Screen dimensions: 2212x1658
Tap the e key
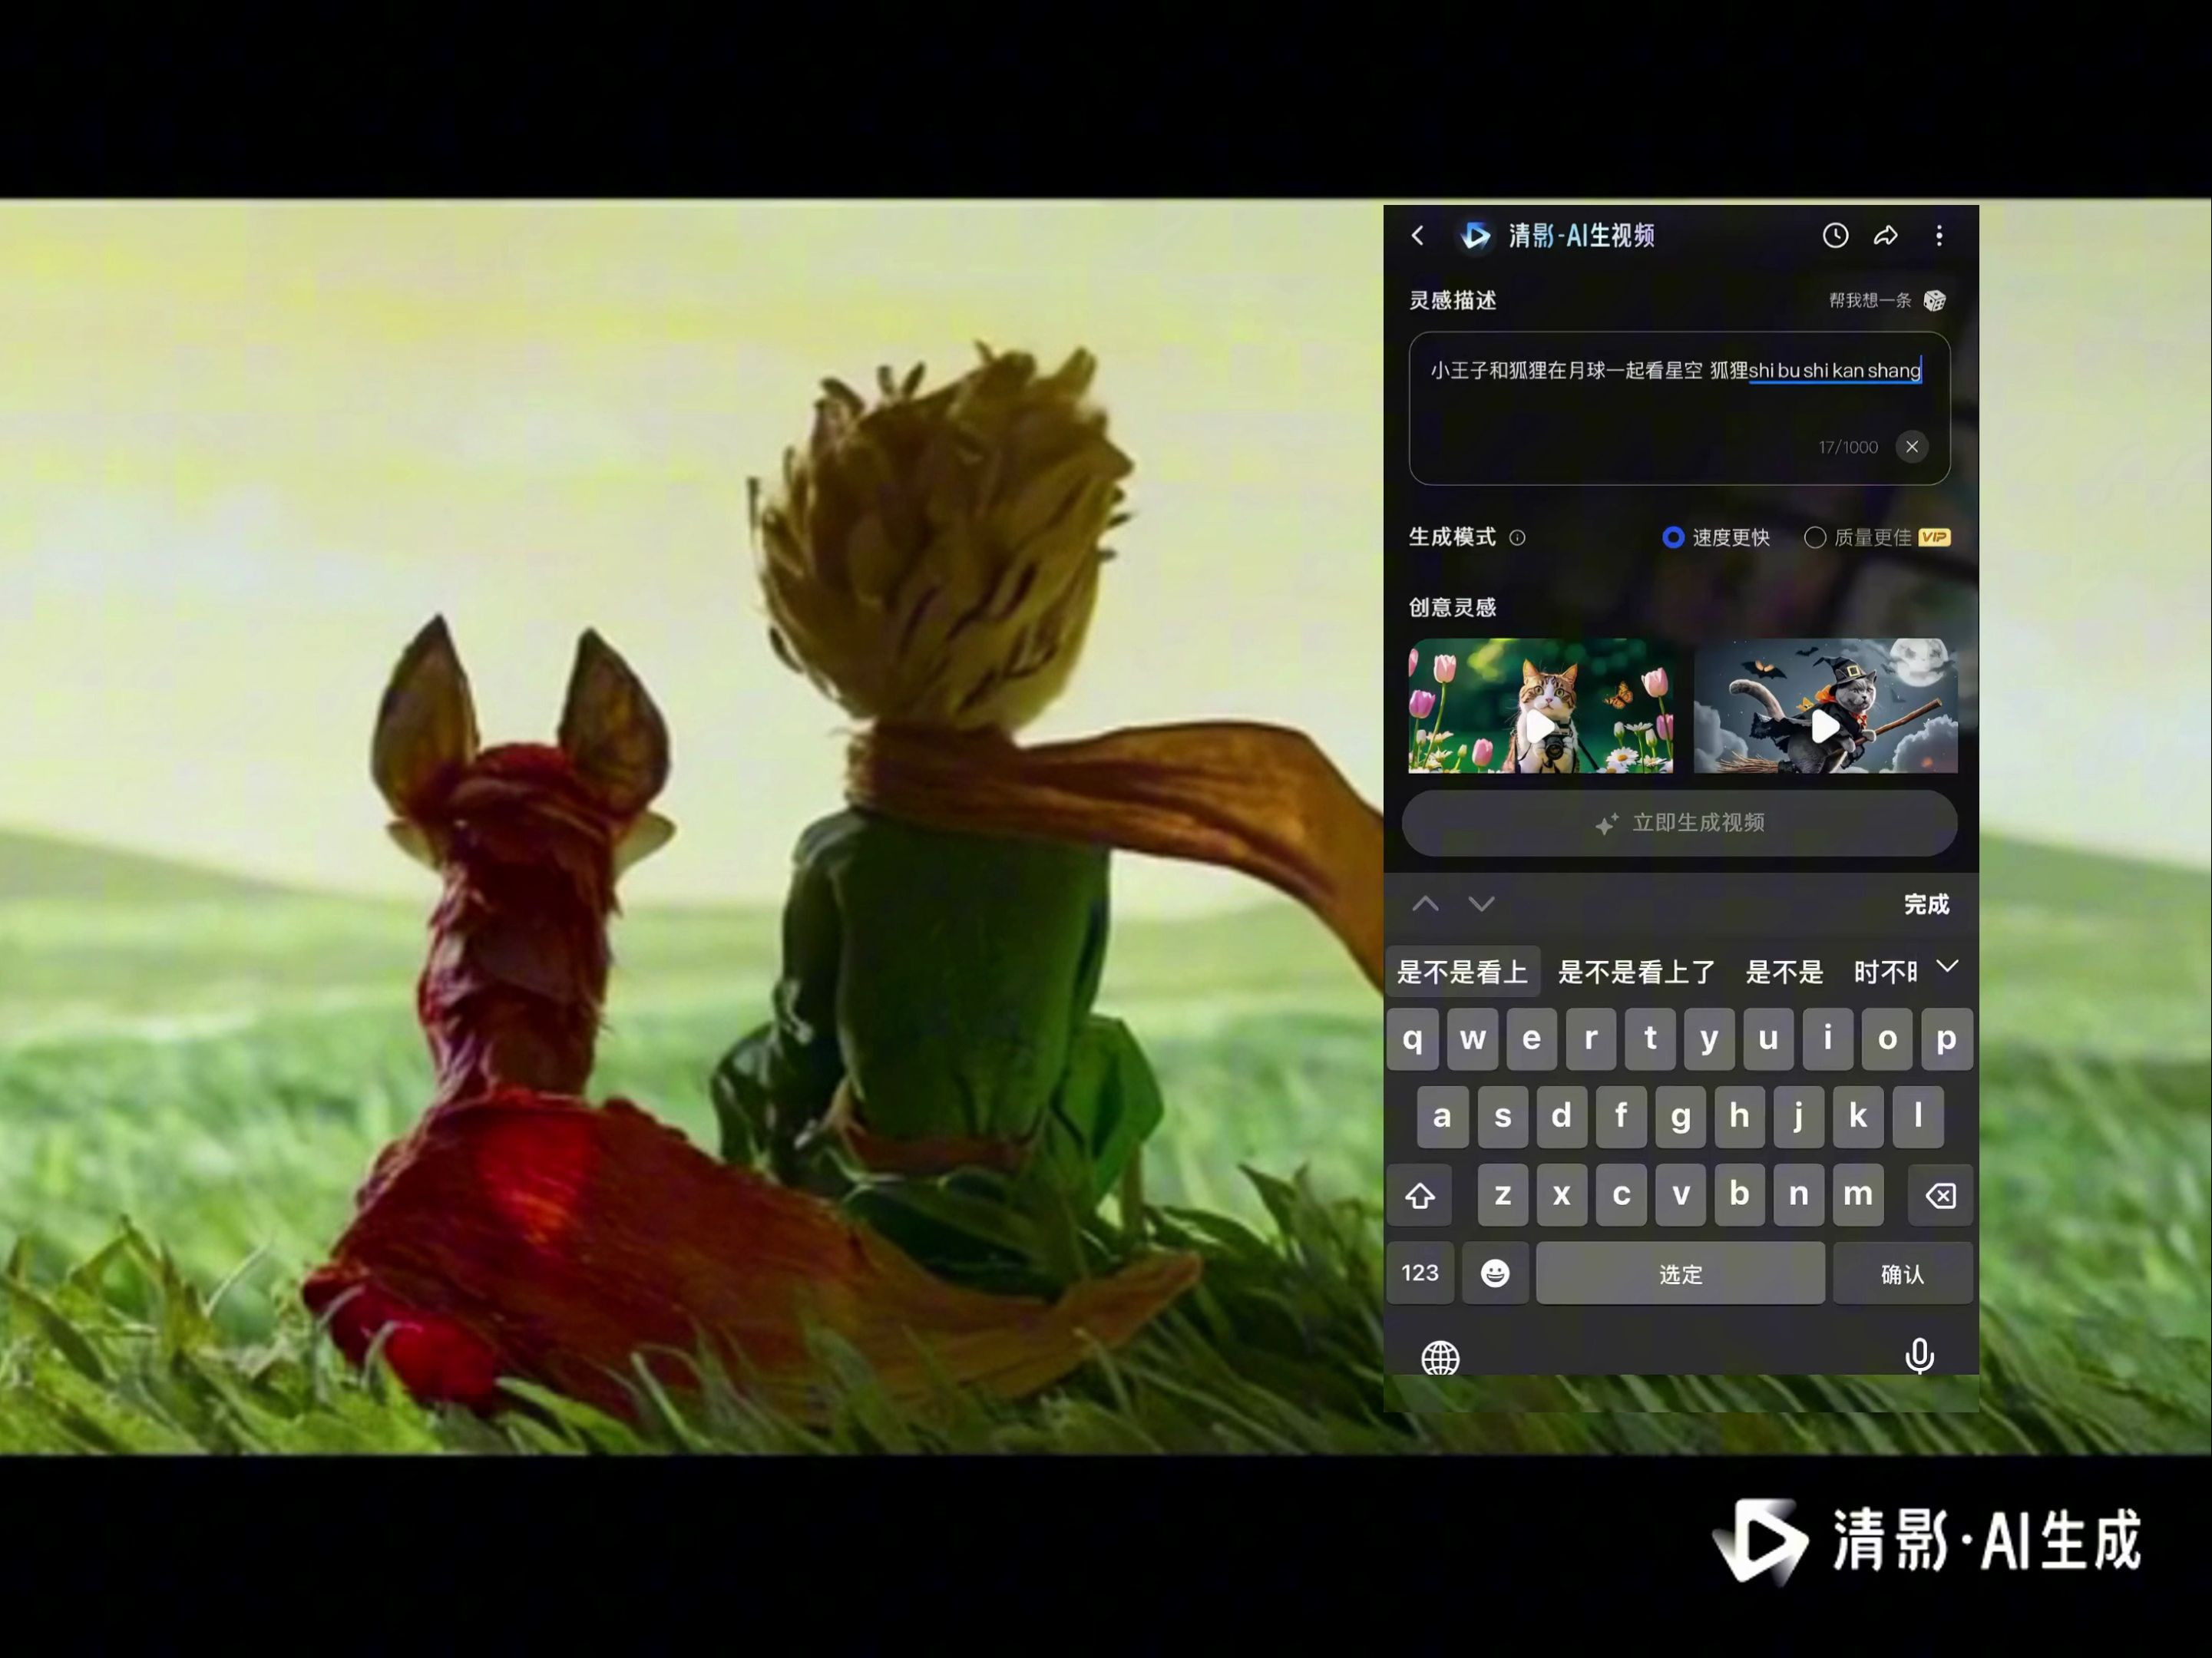(x=1531, y=1039)
